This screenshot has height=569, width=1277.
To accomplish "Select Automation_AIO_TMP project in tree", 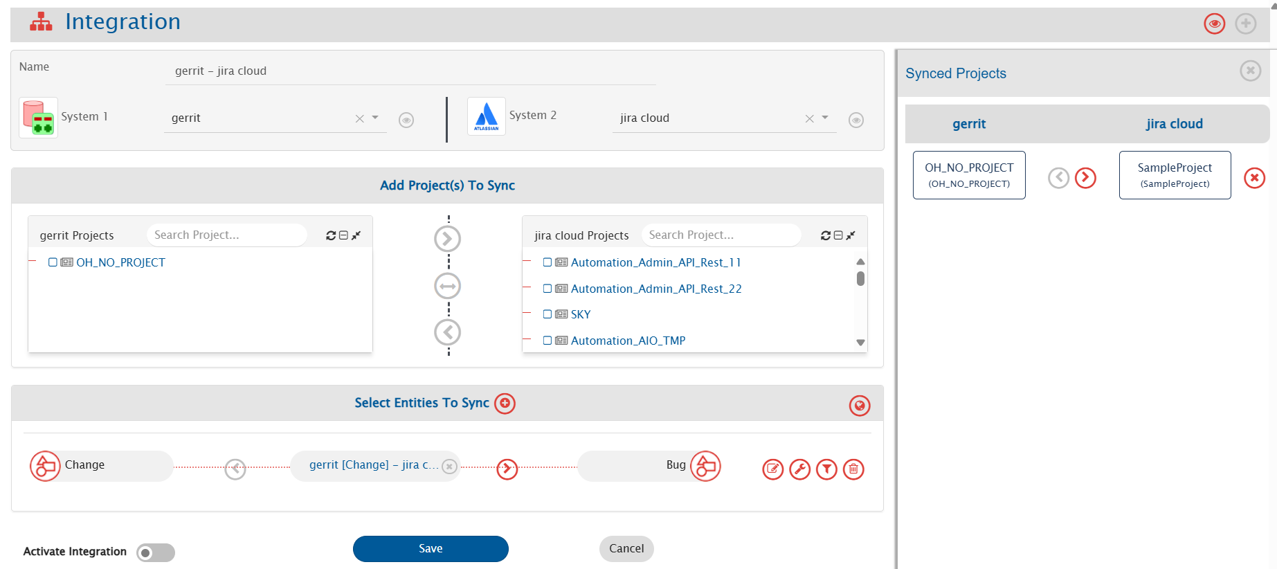I will point(628,341).
